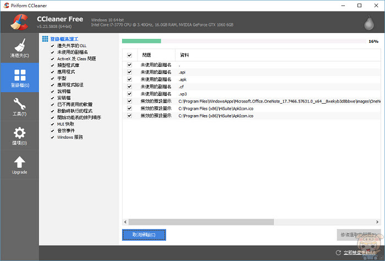This screenshot has width=385, height=261.
Task: Toggle 字型 checkbox
Action: (x=52, y=78)
